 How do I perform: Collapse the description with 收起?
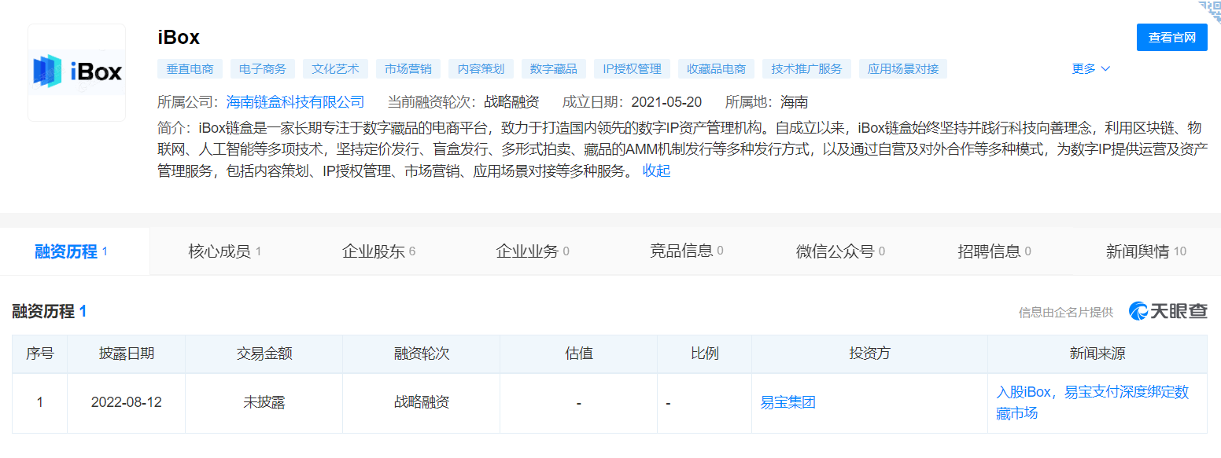point(656,170)
